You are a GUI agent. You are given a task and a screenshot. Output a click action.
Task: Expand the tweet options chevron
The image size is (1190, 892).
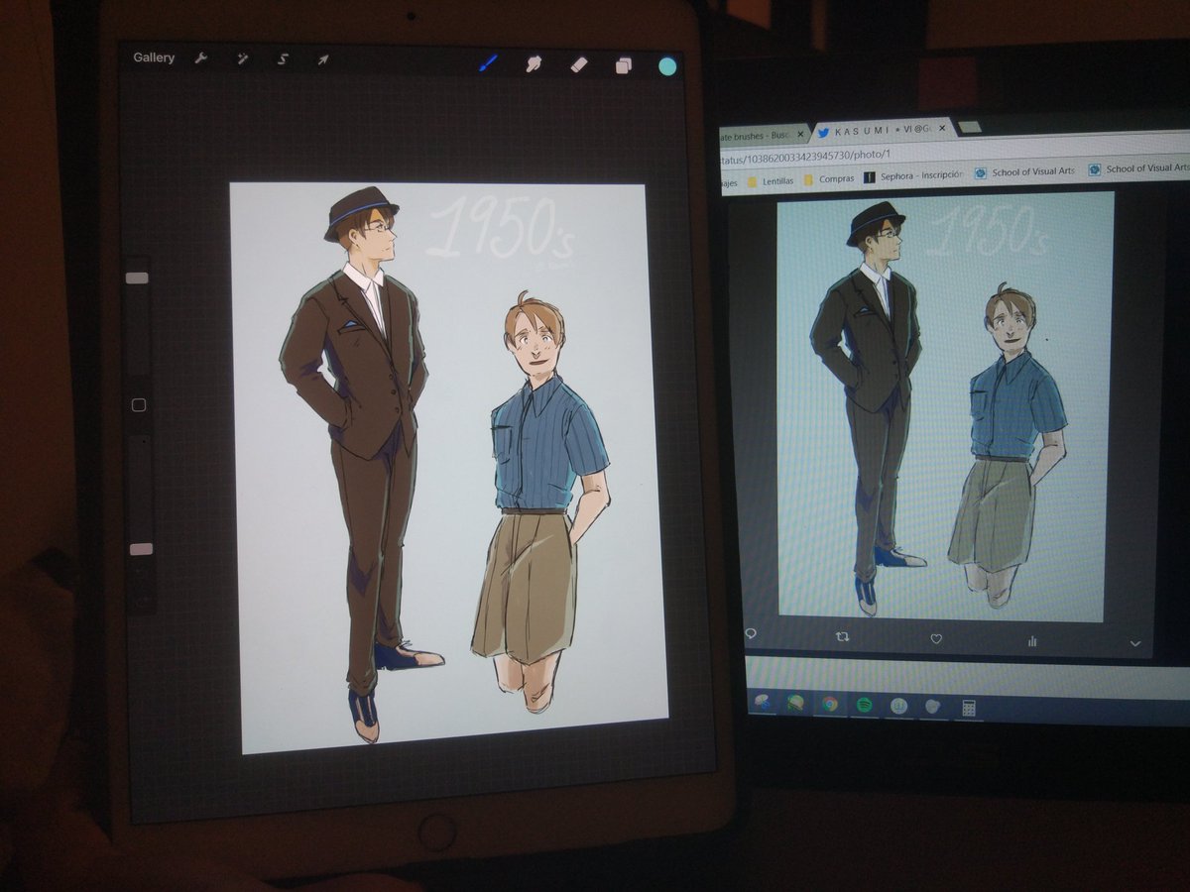[x=1135, y=644]
